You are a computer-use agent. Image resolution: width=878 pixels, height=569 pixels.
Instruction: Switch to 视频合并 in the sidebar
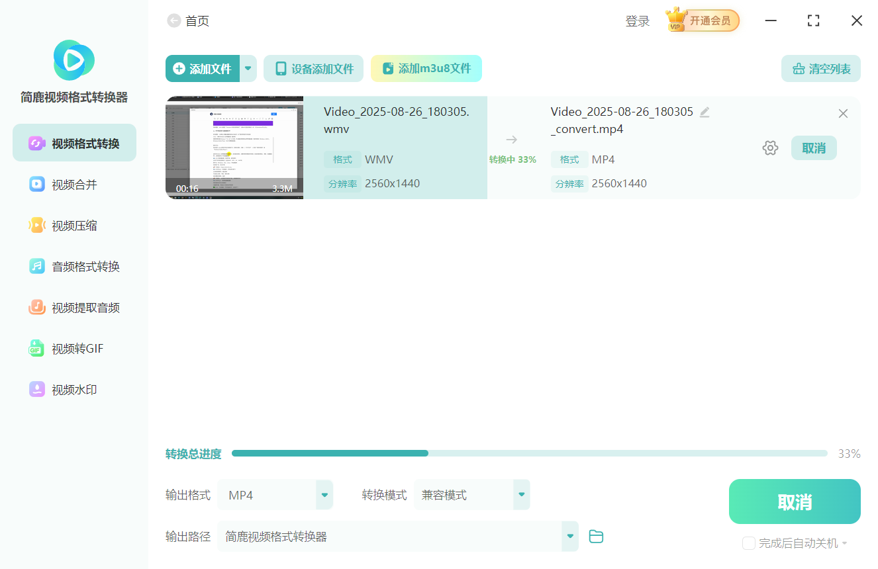coord(74,185)
